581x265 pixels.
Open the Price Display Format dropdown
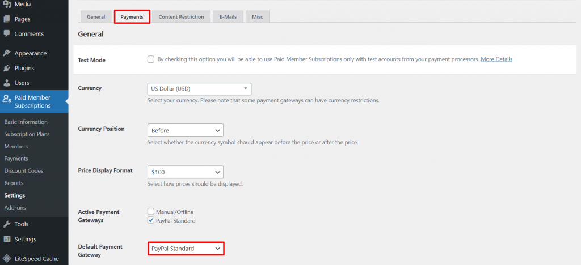185,172
